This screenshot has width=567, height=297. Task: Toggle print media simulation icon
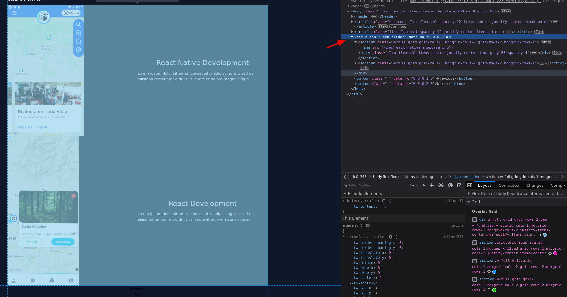459,185
